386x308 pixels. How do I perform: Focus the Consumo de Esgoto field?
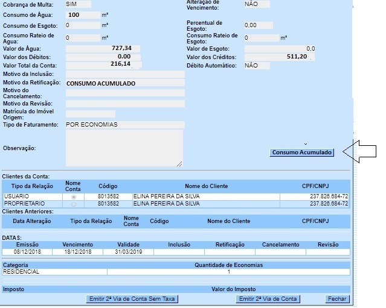(x=82, y=25)
